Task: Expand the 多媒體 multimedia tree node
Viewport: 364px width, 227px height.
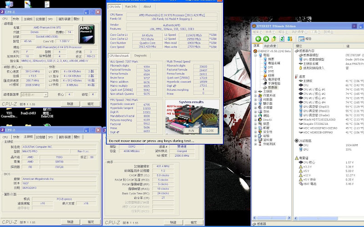Action: [x=255, y=108]
